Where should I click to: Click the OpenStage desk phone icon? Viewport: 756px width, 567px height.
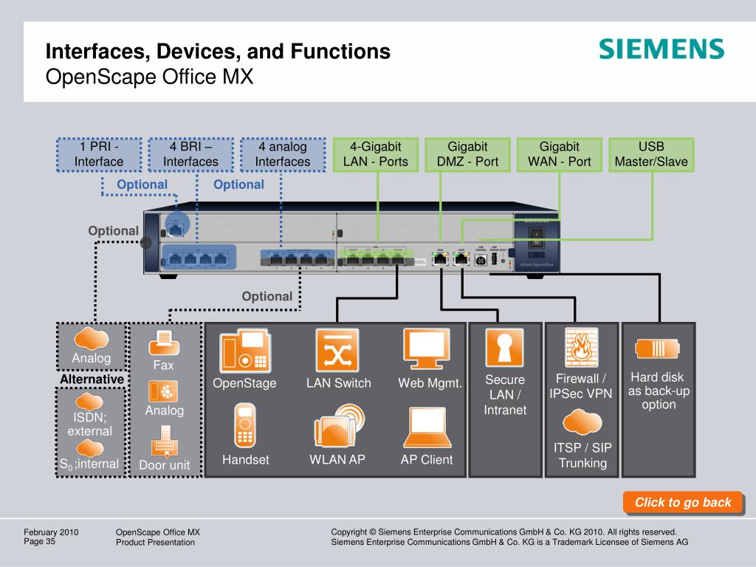click(245, 351)
